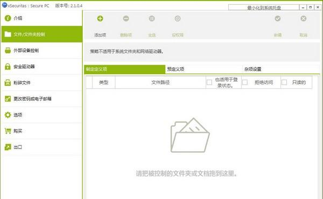Toggle the 拒绝访问 header checkbox

point(245,82)
